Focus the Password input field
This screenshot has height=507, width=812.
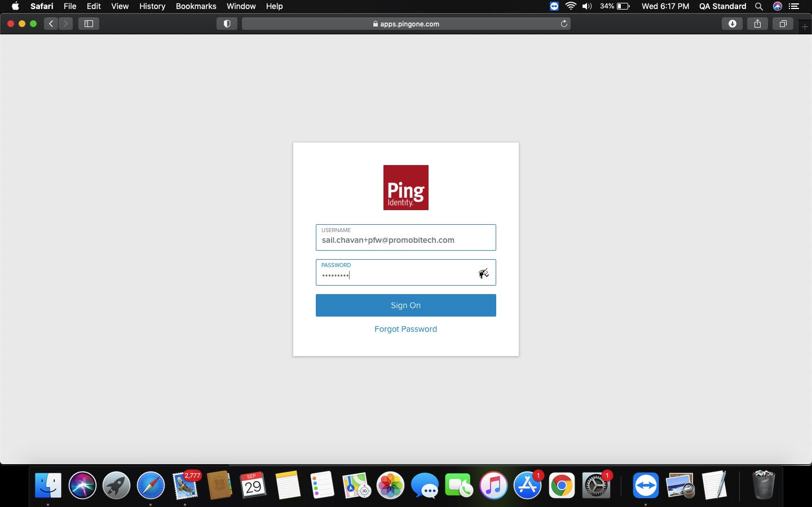click(406, 272)
